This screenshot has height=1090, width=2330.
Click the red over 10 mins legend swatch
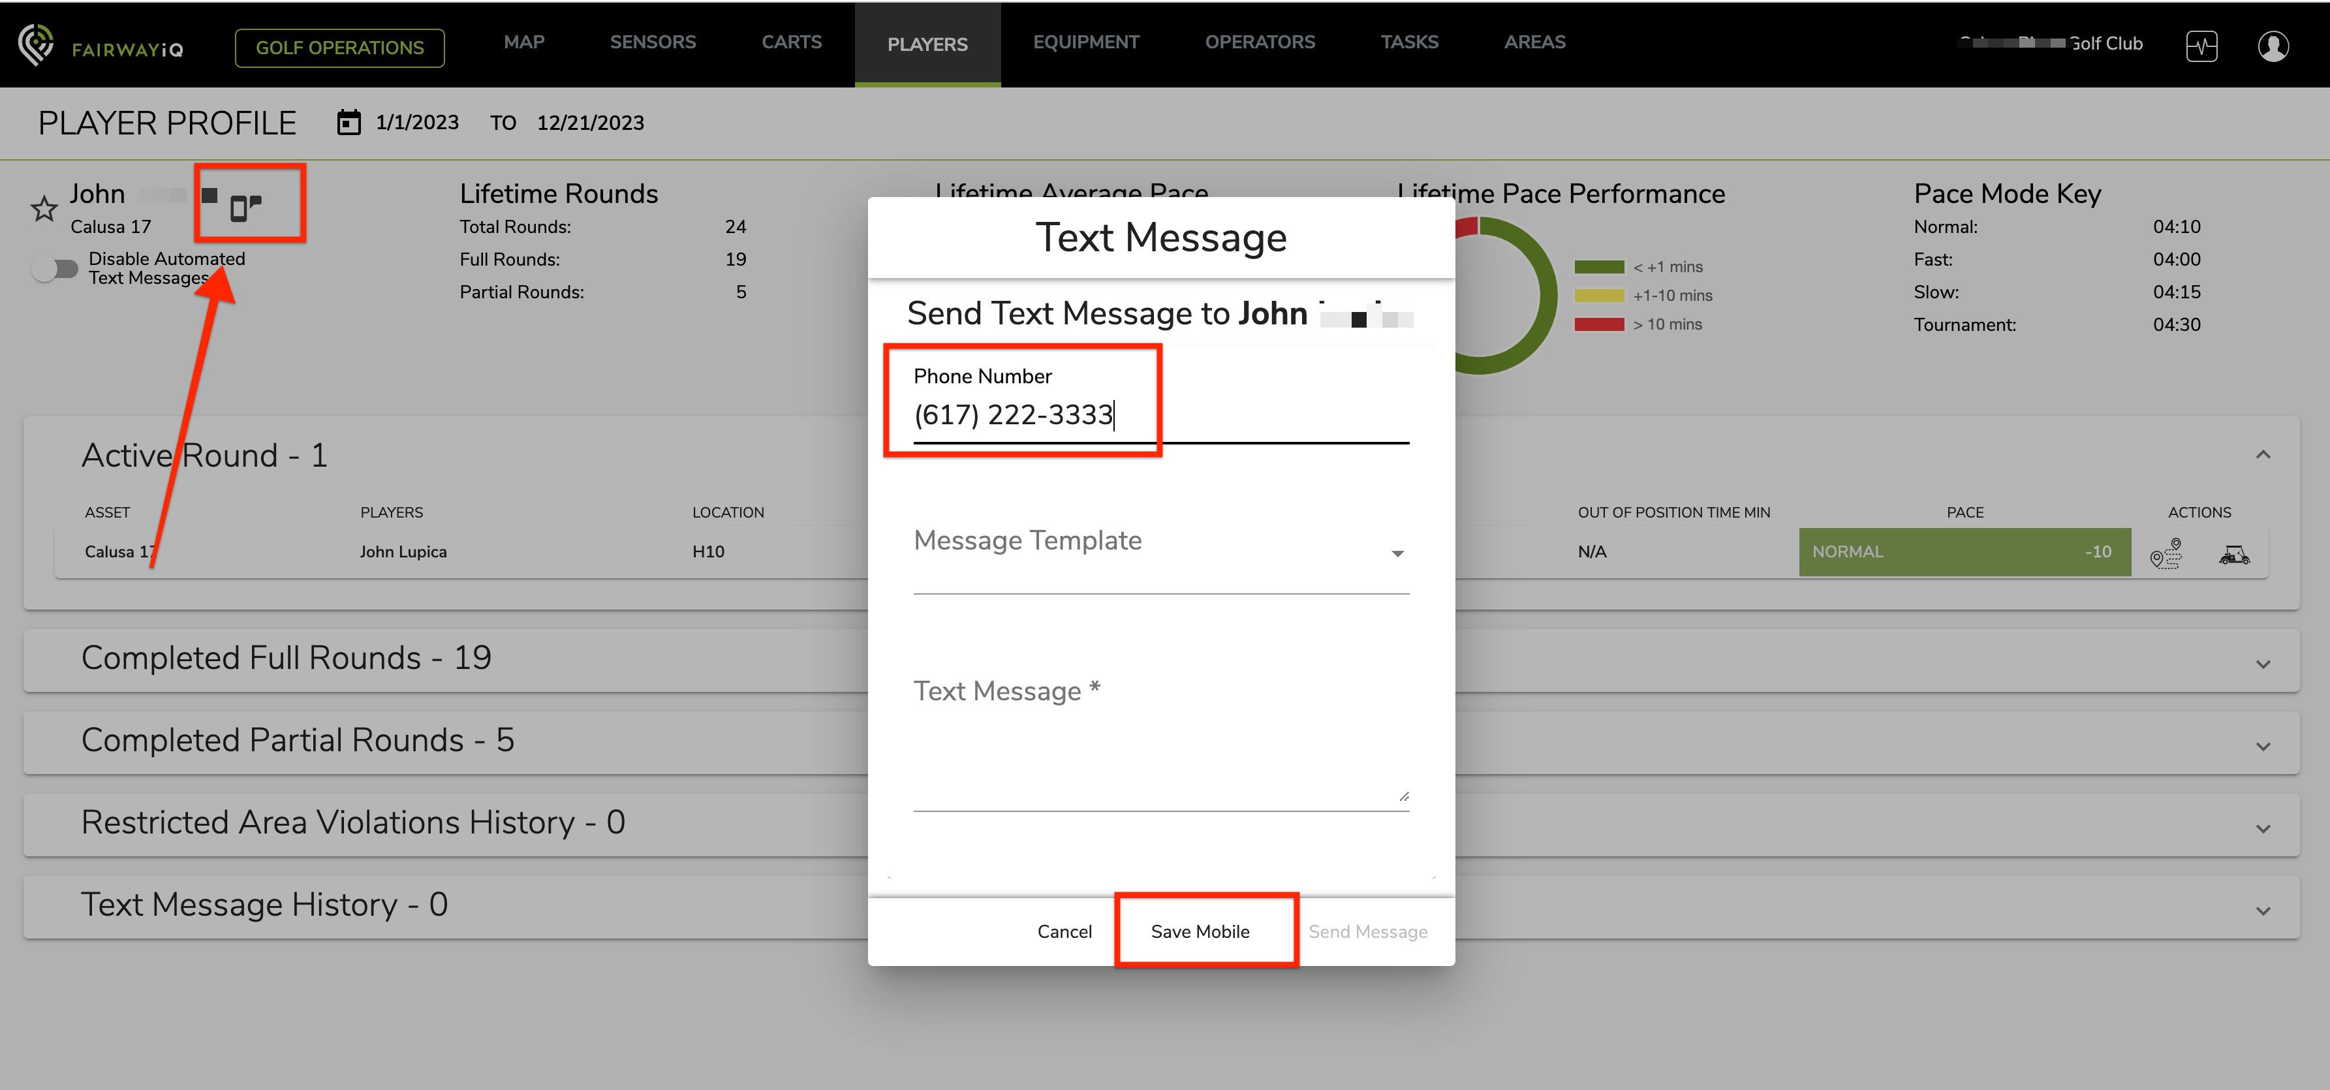click(1598, 324)
